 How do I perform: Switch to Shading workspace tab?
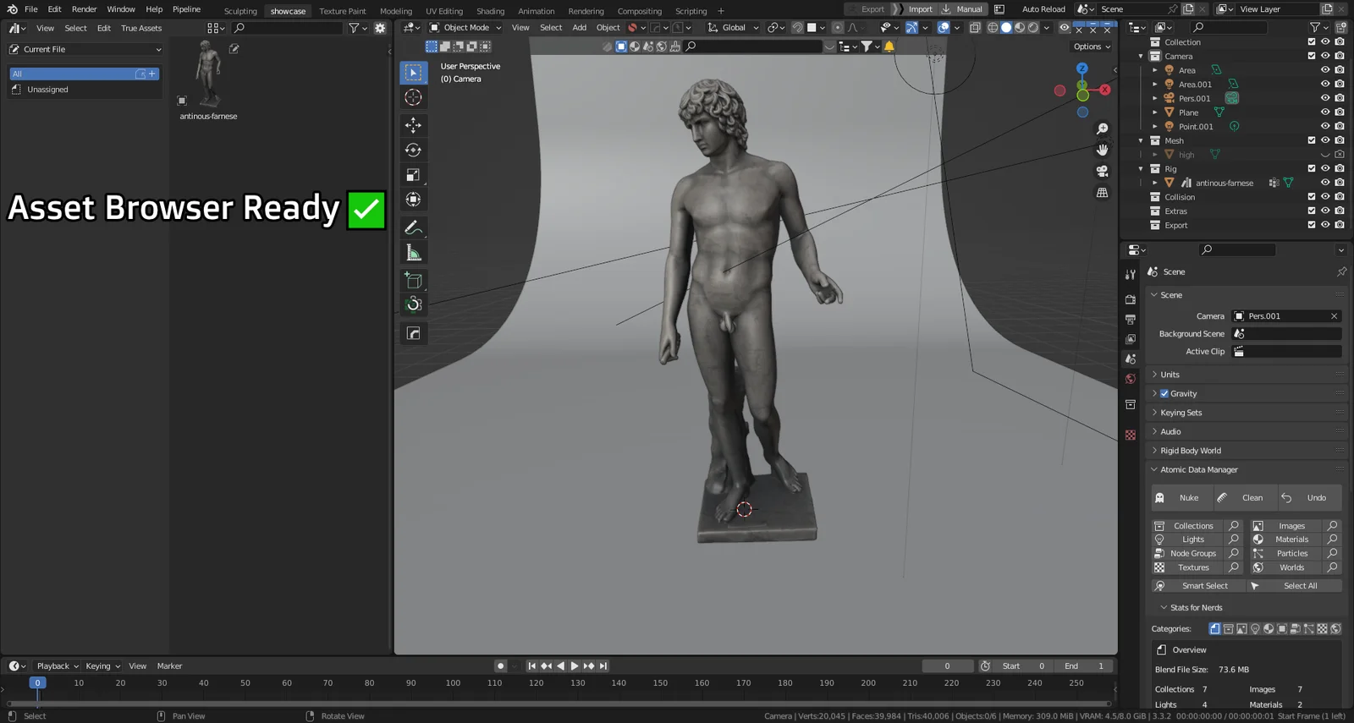490,11
